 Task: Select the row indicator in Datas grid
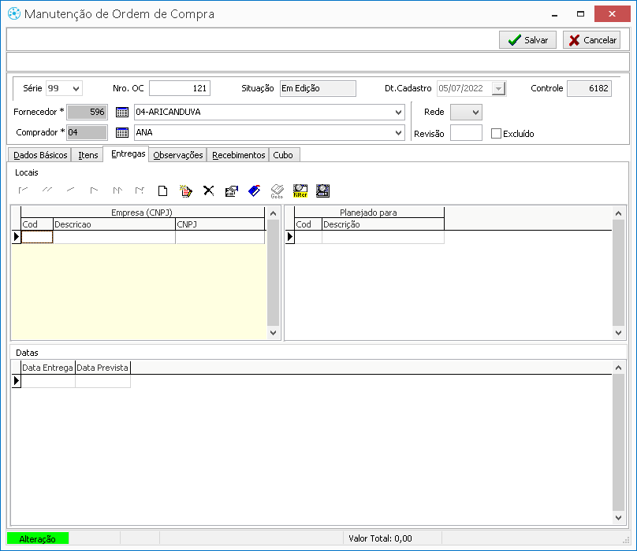click(x=17, y=381)
